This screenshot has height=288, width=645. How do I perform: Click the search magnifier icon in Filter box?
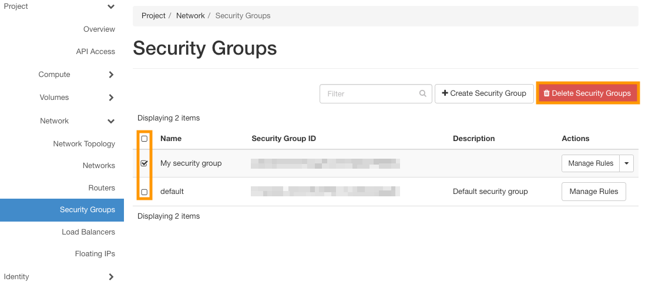[422, 94]
